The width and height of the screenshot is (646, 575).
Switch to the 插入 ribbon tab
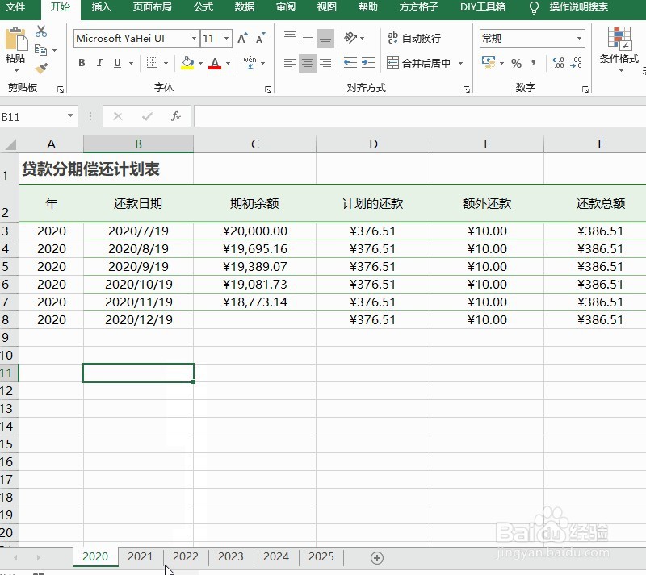(x=100, y=7)
